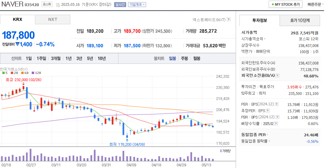Select the 3개월 line chart period
This screenshot has height=168, width=325.
coord(56,58)
